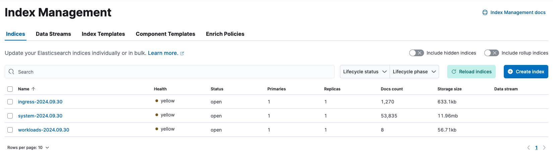
Task: Click the external link icon after Learn more
Action: (x=182, y=53)
